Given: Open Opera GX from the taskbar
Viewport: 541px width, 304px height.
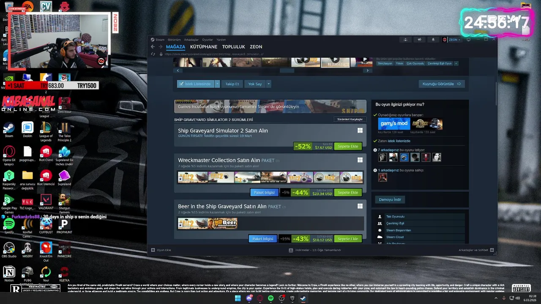Looking at the screenshot, I should point(260,298).
